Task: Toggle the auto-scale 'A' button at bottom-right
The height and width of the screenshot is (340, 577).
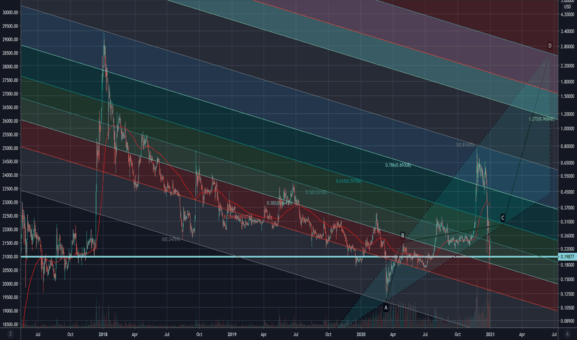Action: [x=567, y=334]
